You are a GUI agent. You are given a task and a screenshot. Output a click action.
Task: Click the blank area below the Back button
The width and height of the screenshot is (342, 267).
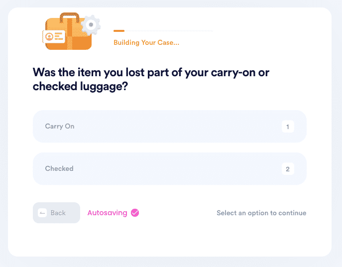tap(56, 239)
